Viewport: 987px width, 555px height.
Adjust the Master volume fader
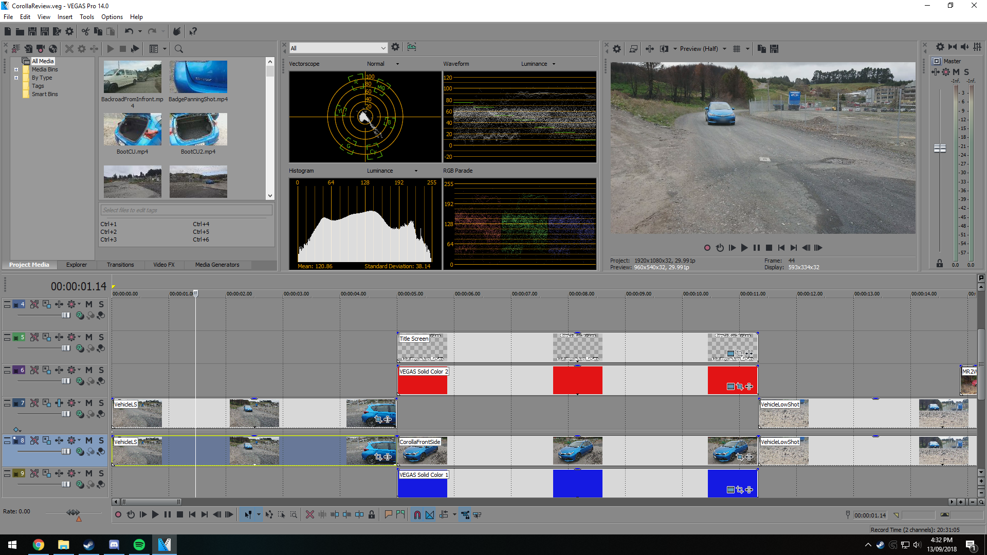(x=940, y=148)
